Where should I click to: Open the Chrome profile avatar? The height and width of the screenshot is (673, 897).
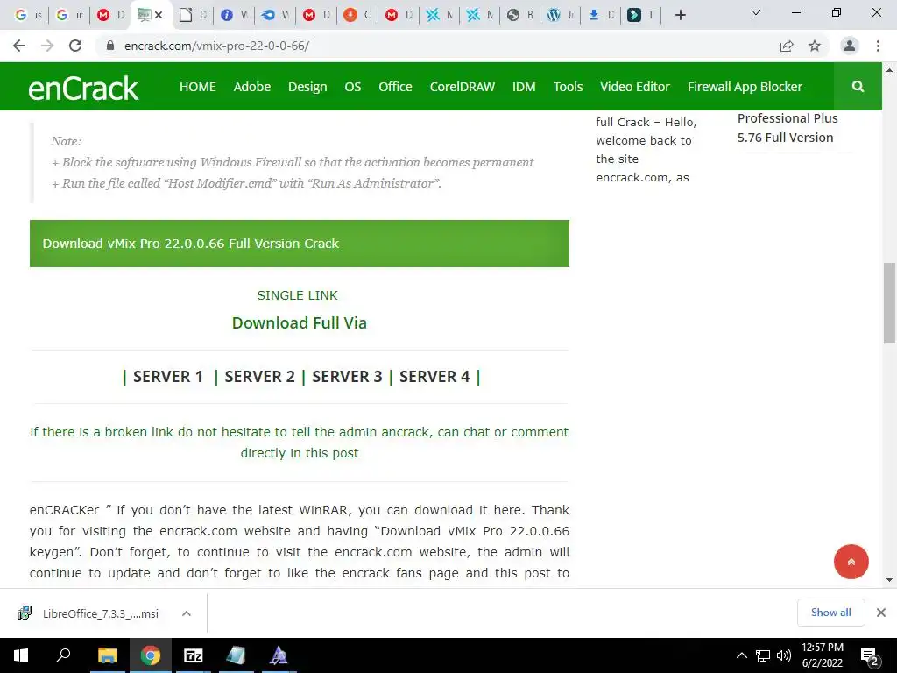tap(850, 46)
